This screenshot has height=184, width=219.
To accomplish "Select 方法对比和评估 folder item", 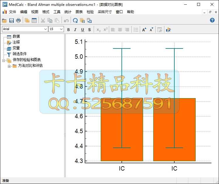I will pos(30,65).
